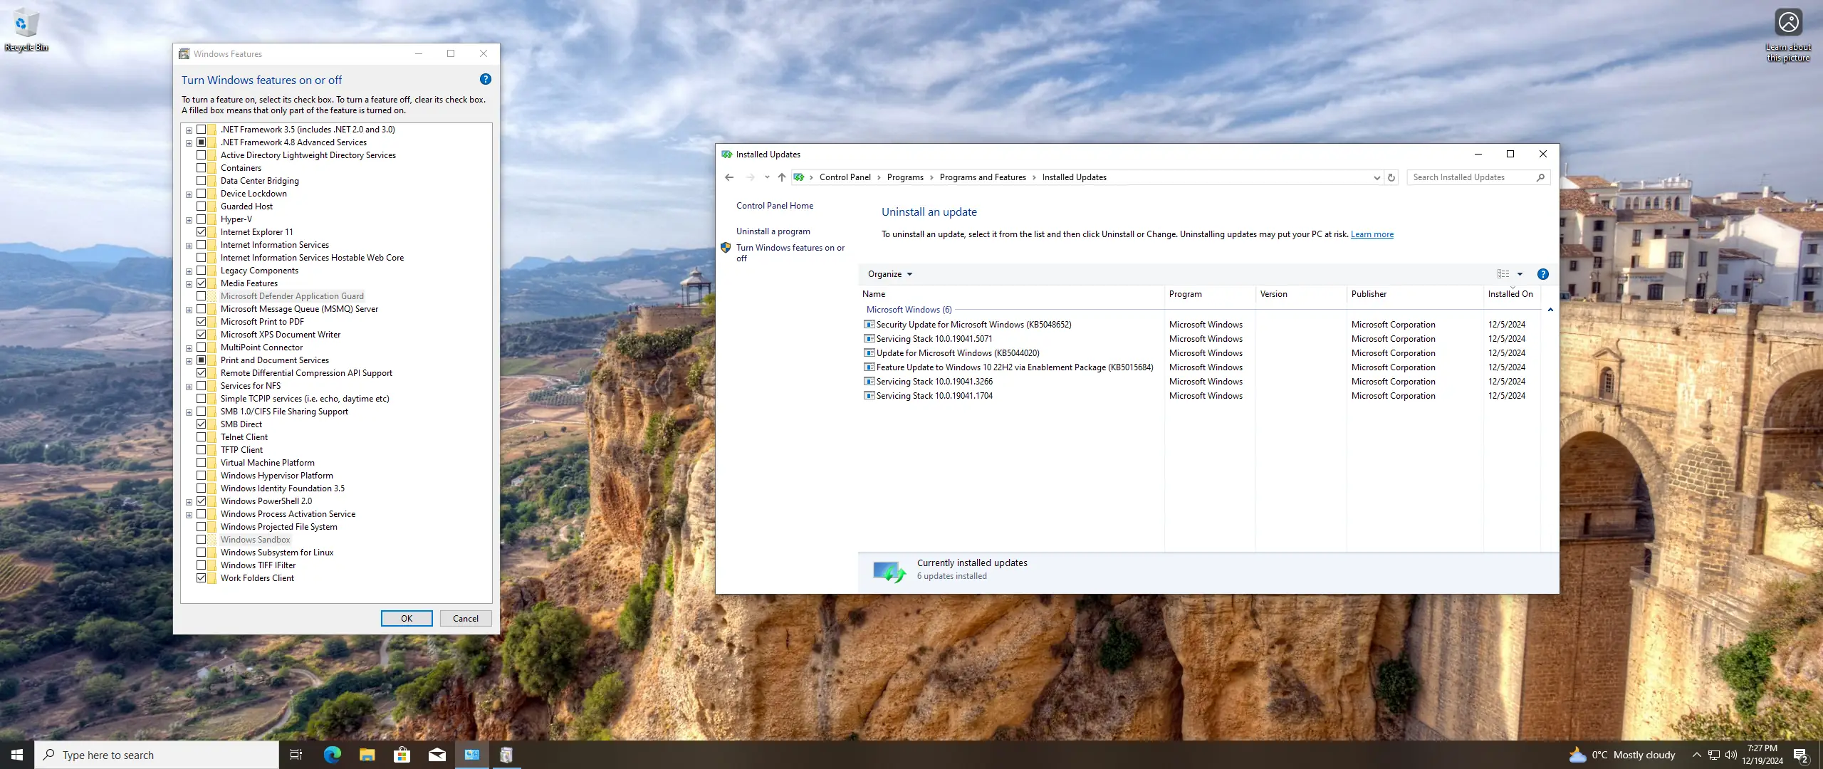Open the Learn more link
Screen dimensions: 1823x769
(1372, 234)
